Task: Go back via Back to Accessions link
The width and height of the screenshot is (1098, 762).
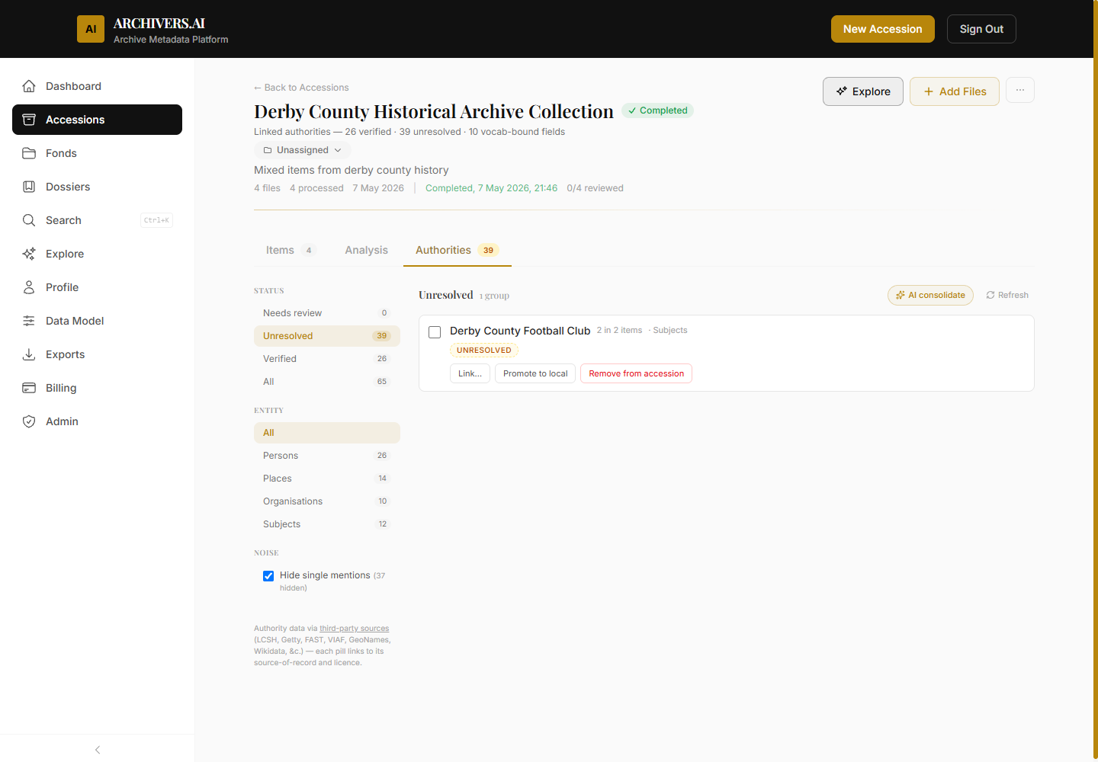Action: point(301,88)
